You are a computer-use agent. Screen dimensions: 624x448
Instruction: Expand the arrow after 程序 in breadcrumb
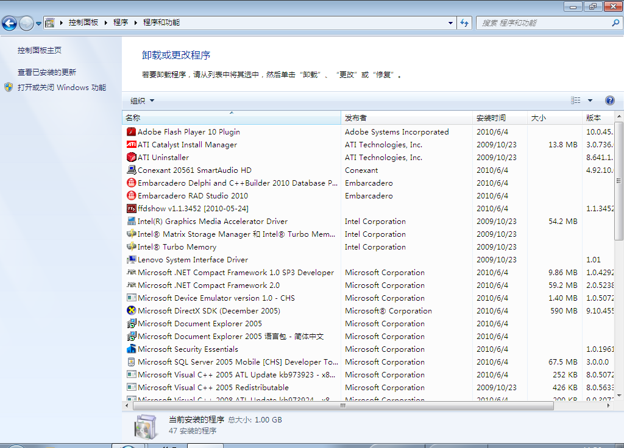click(x=135, y=23)
